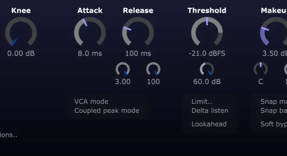Click the small 60.0 dB knob
Viewport: 287px width, 156px height.
coord(207,69)
